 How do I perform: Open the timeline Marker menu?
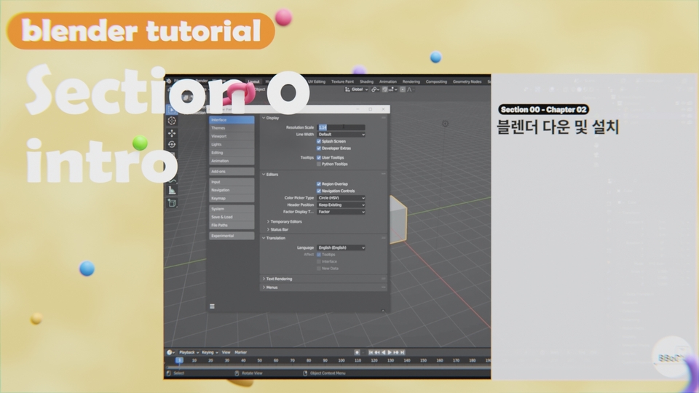click(x=241, y=352)
